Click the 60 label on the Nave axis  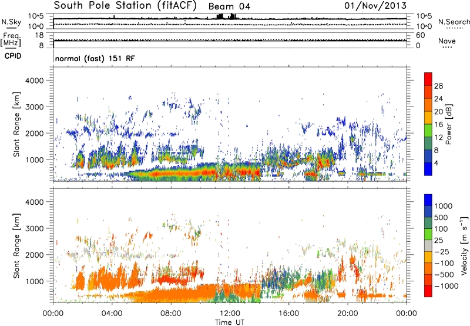421,35
